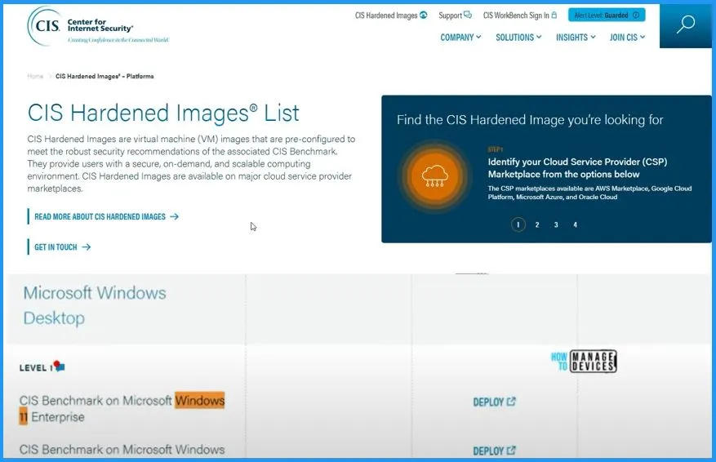Viewport: 716px width, 462px height.
Task: Select step 2 in the carousel
Action: pyautogui.click(x=537, y=224)
